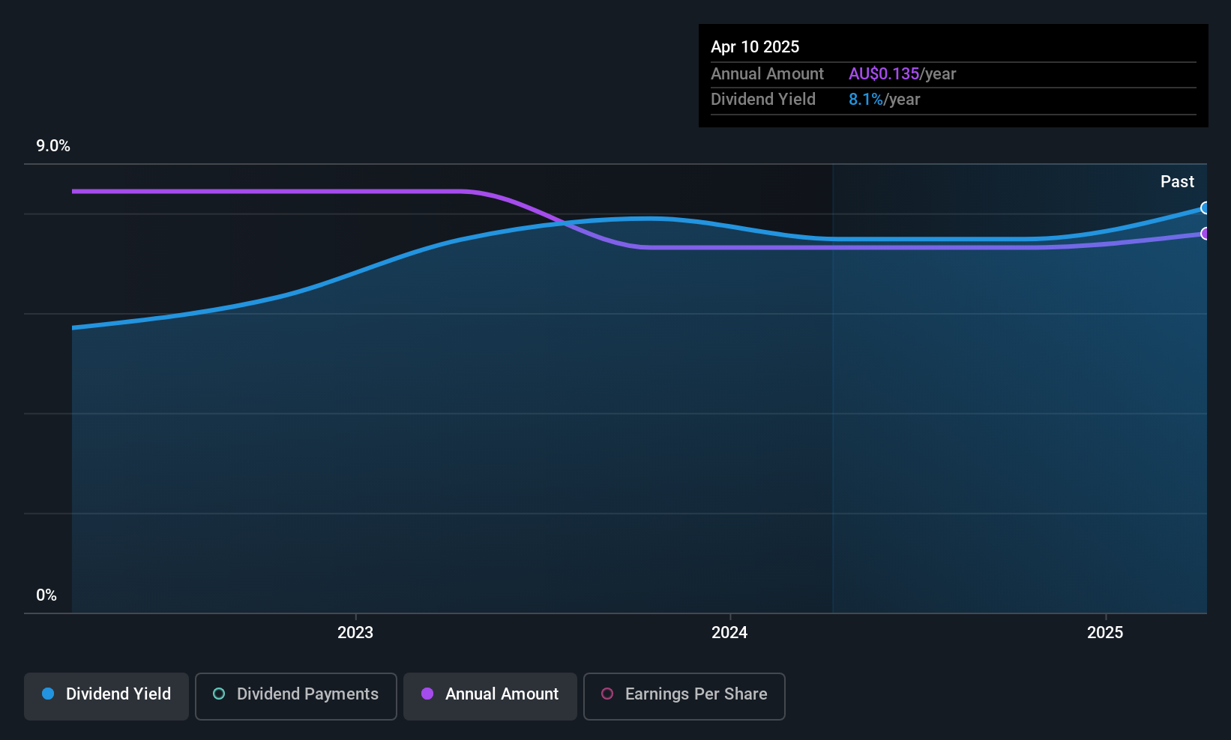The height and width of the screenshot is (740, 1231).
Task: Click the 2023 x-axis label
Action: click(355, 632)
